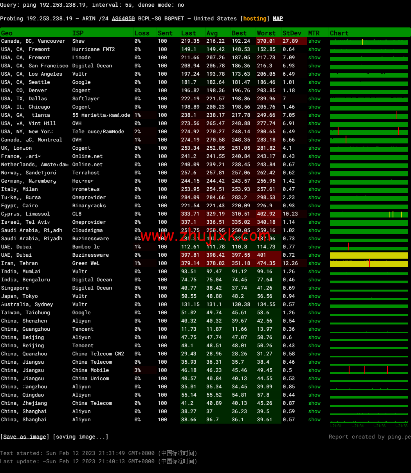Show MTR for Vancouver Shaw row
Screen dimensions: 411x473
pyautogui.click(x=314, y=41)
